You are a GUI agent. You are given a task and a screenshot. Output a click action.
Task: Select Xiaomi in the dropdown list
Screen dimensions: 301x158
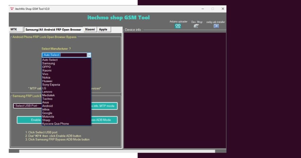(x=66, y=70)
